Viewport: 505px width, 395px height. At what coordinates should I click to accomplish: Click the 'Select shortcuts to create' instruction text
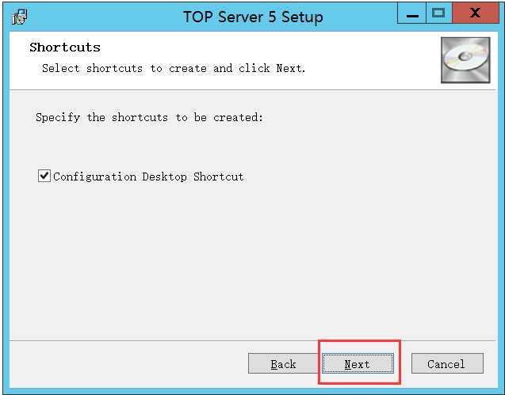(174, 68)
